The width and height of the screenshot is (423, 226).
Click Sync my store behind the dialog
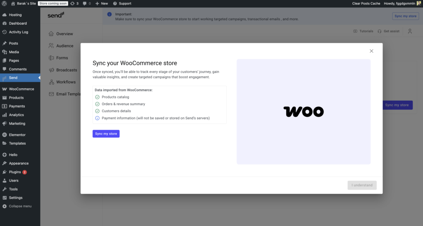coord(397,105)
